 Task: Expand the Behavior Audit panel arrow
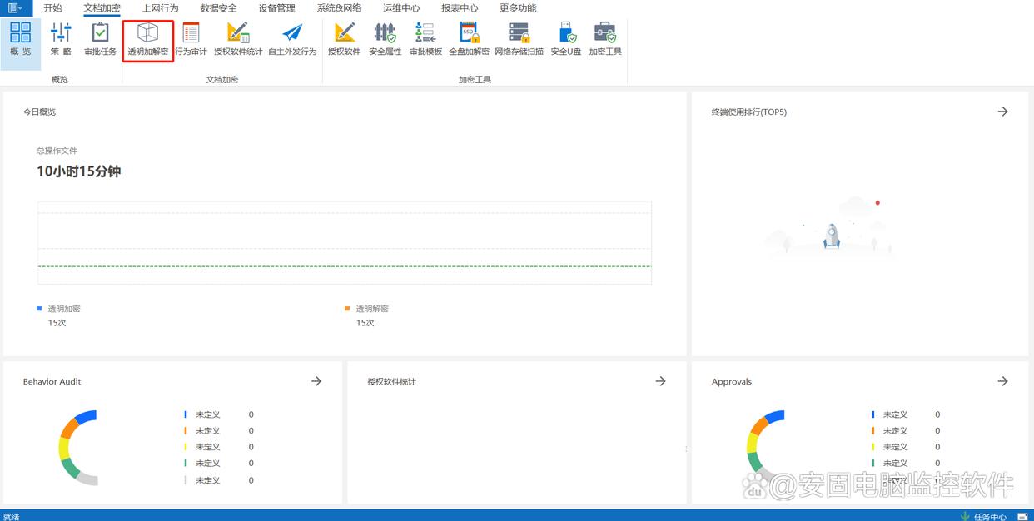pyautogui.click(x=316, y=381)
